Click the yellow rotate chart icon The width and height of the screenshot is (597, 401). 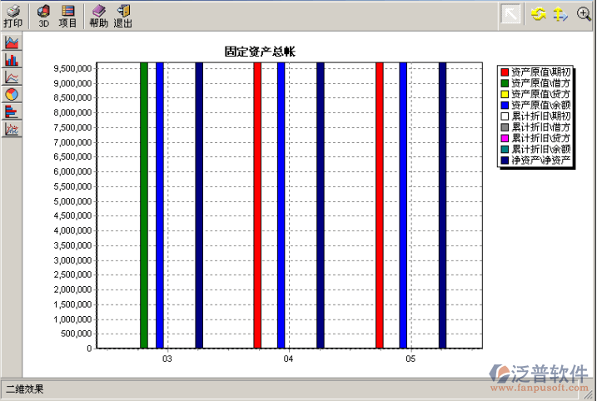(539, 14)
